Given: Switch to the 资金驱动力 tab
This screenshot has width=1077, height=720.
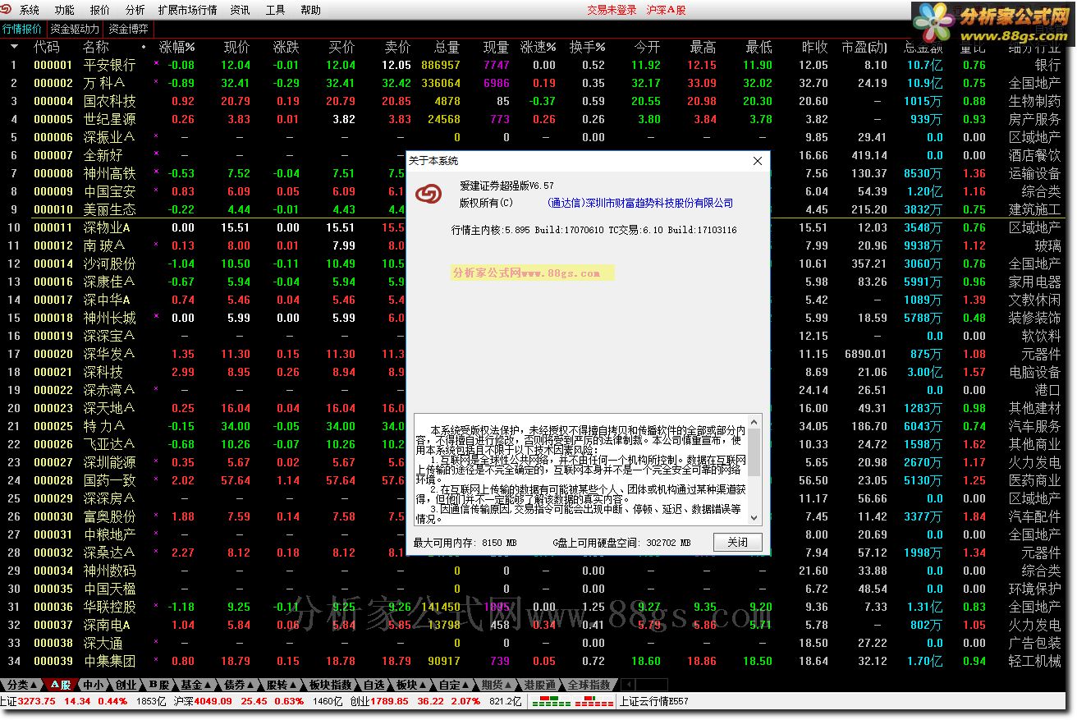Looking at the screenshot, I should (x=76, y=29).
